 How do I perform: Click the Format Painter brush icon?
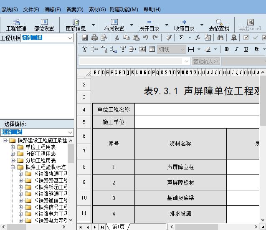click(x=168, y=38)
